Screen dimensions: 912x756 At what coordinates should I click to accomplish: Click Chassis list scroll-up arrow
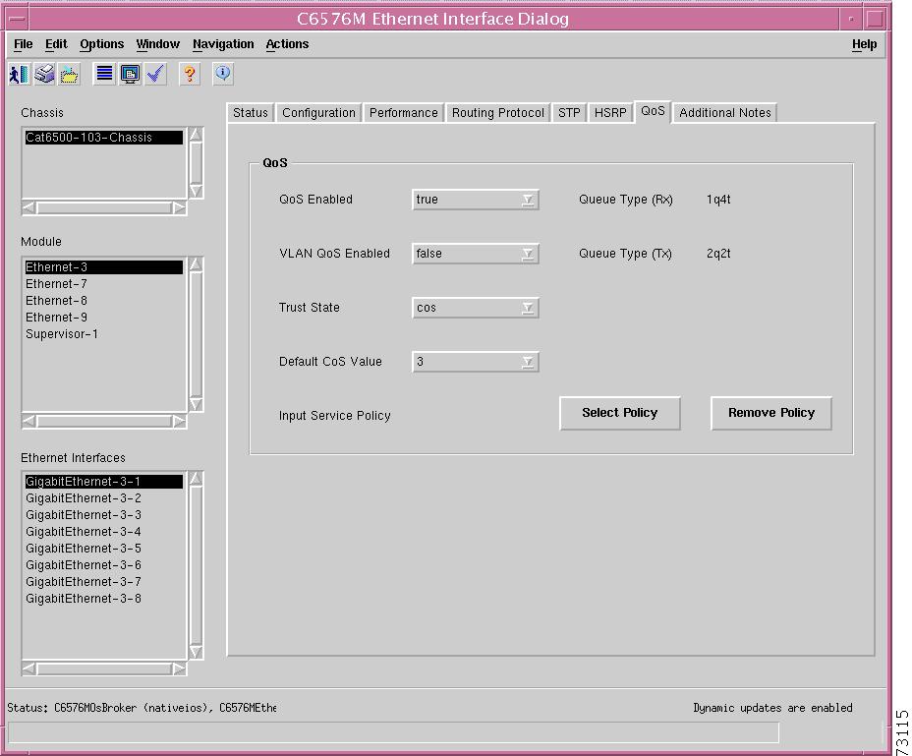tap(196, 134)
